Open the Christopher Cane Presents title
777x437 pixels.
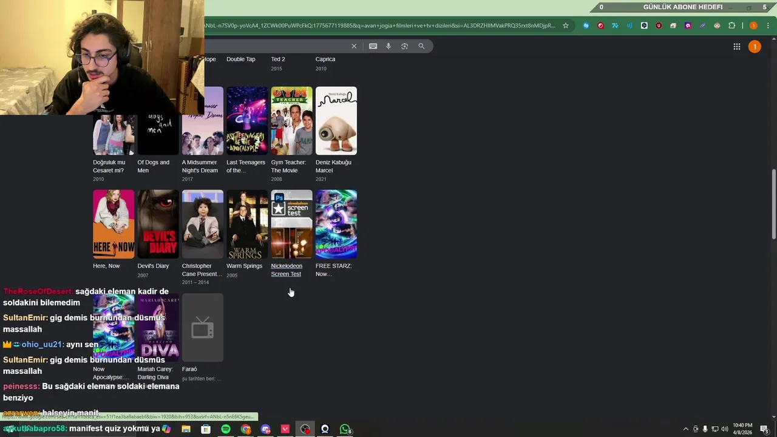tap(202, 270)
